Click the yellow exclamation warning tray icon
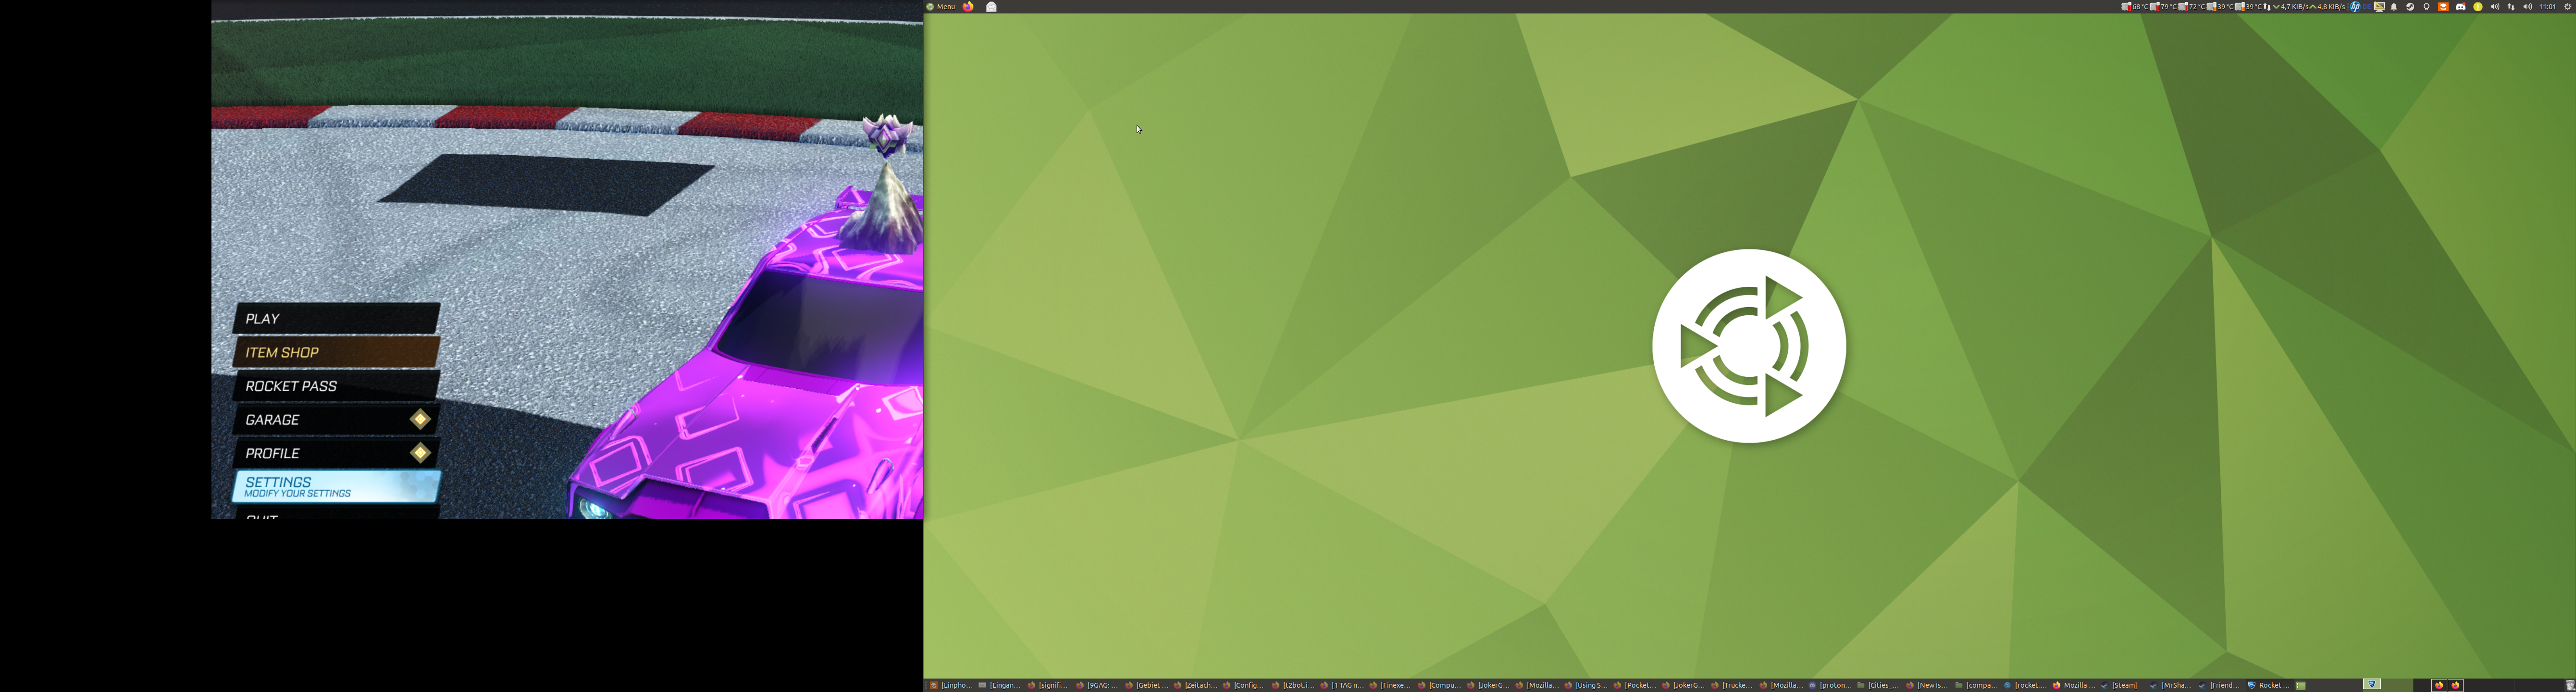2576x692 pixels. tap(2478, 7)
